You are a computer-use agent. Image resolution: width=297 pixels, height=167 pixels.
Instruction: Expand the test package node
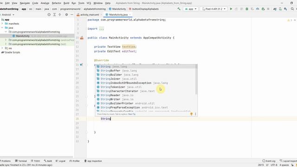tap(6, 44)
